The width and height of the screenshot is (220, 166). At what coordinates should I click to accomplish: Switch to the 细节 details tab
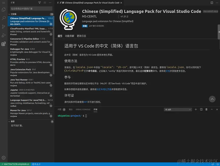click(60, 36)
